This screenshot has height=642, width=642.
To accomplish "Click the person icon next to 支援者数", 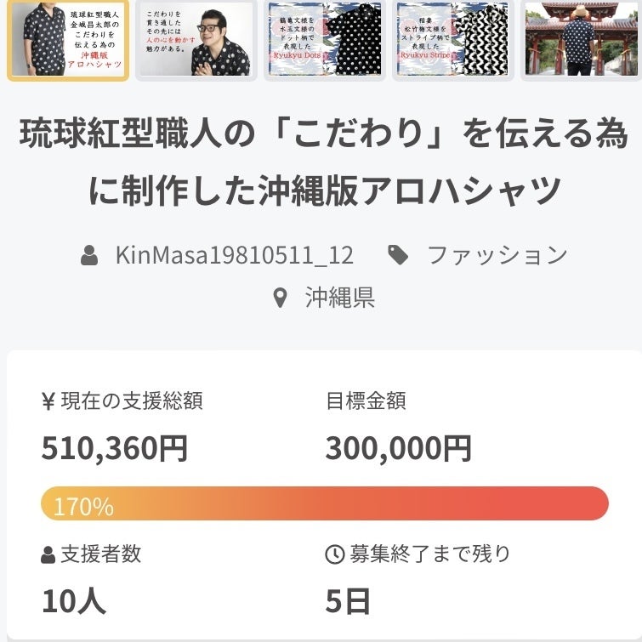I will pos(48,556).
